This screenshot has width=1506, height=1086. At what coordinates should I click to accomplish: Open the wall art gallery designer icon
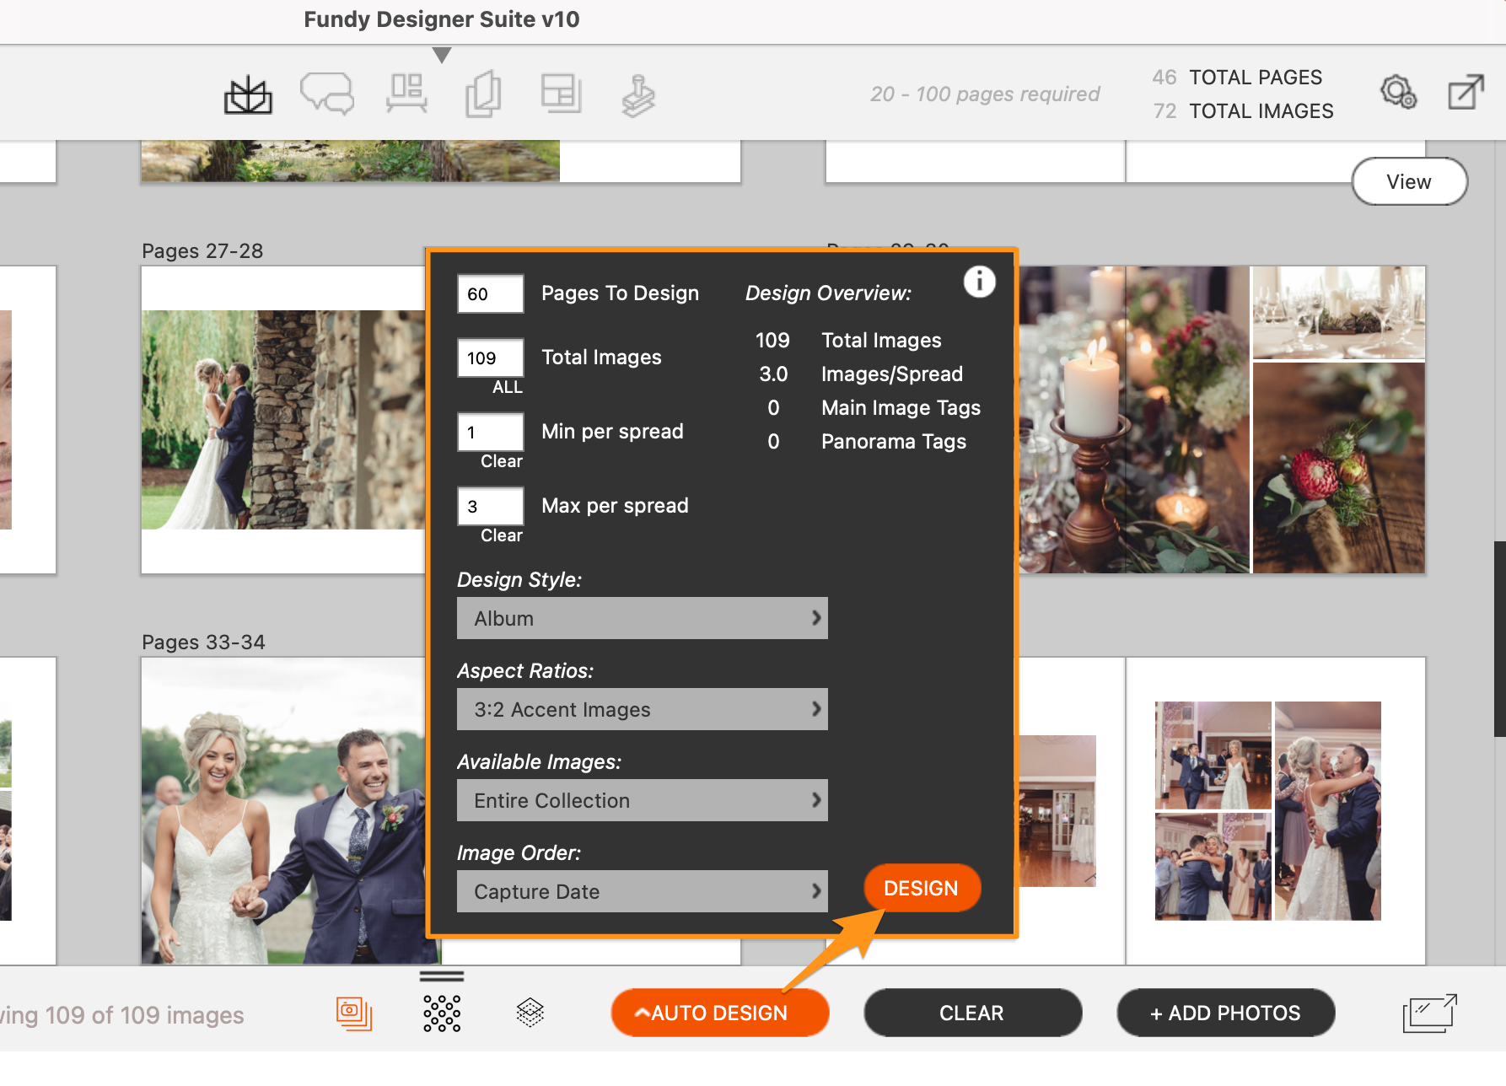click(x=406, y=94)
